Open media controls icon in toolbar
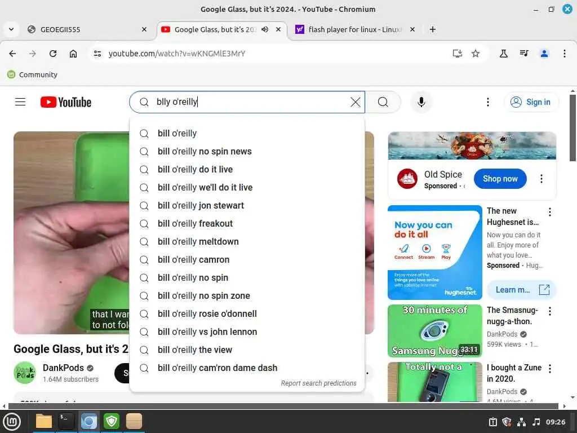Viewport: 577px width, 433px height. click(x=524, y=54)
